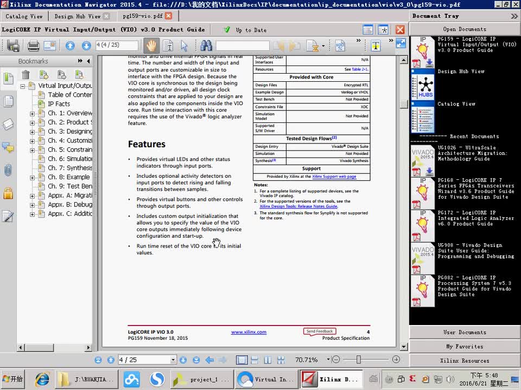
Task: Expand the Appx. B: Debug bookmark
Action: tap(32, 205)
